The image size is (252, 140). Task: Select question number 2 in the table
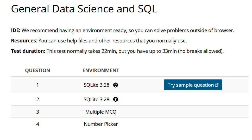(37, 99)
